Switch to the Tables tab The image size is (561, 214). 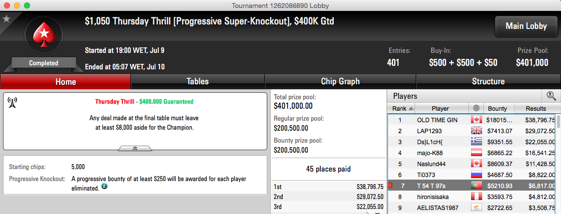tap(197, 82)
